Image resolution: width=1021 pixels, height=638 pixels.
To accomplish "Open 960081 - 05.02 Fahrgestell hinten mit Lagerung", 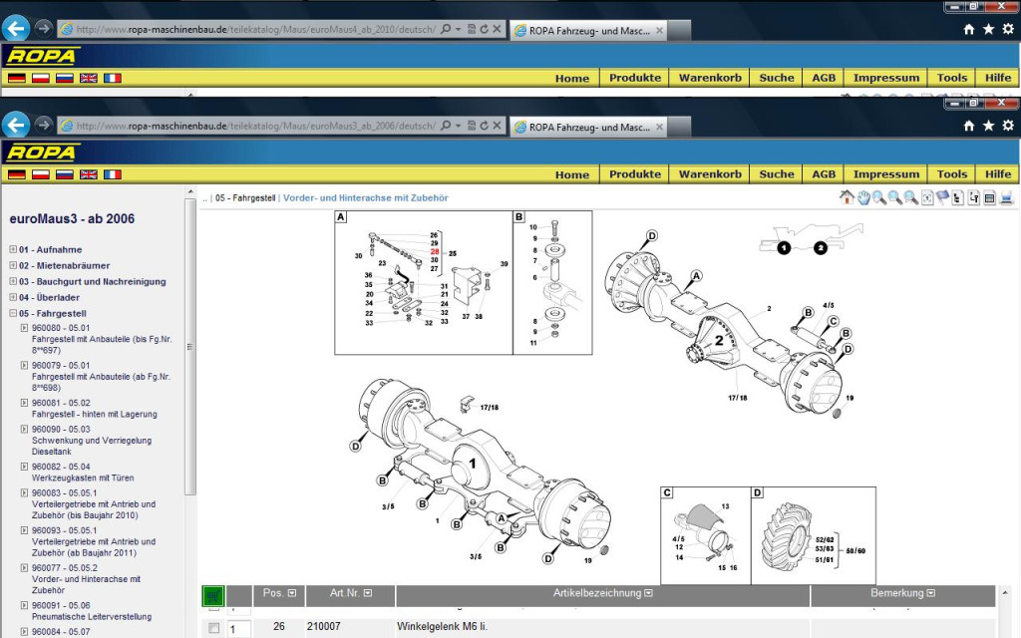I will pos(95,408).
